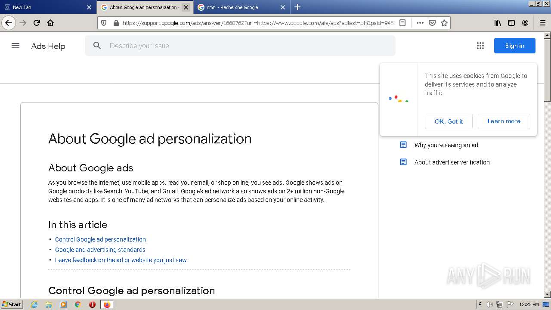Click the Why you're seeing an ad document icon

click(x=403, y=145)
